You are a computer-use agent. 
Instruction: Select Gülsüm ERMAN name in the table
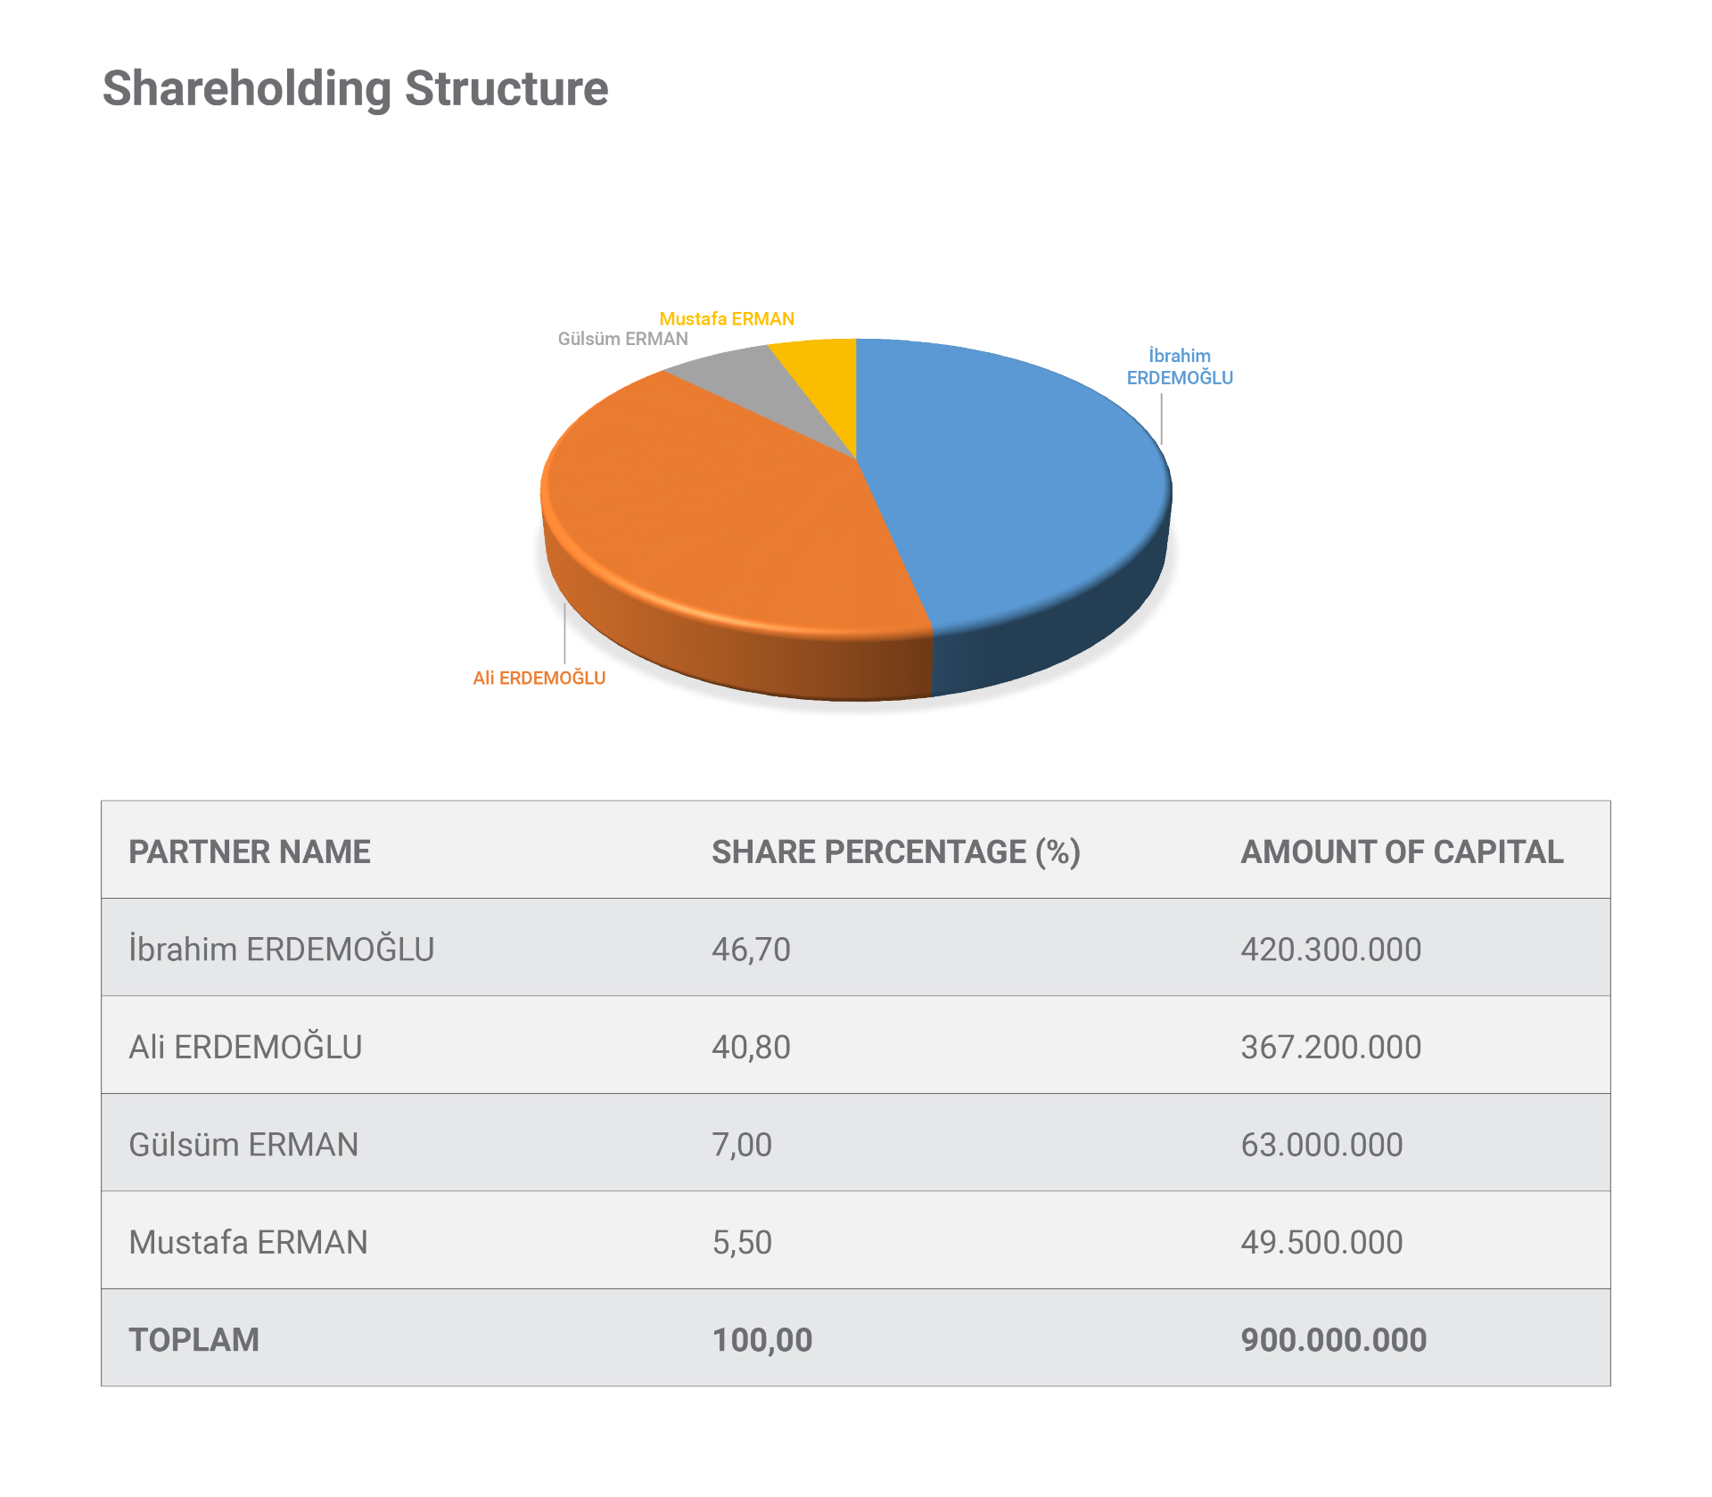coord(243,1145)
